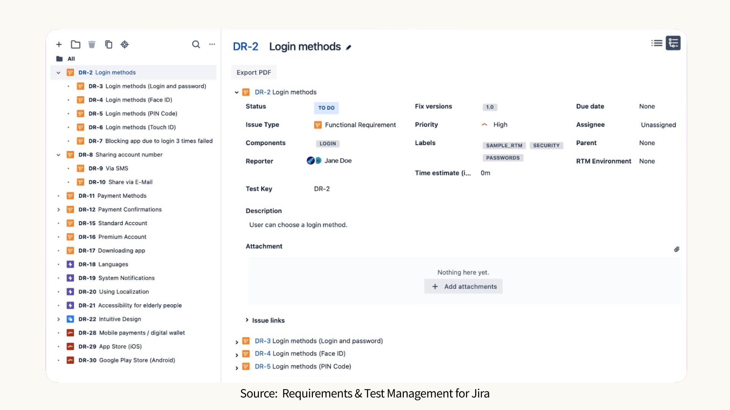Click the locate item crosshair icon
This screenshot has width=730, height=410.
point(125,44)
